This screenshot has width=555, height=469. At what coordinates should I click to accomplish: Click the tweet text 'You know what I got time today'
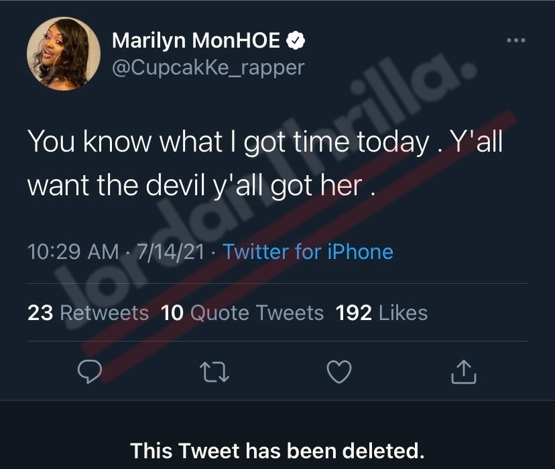(x=229, y=142)
